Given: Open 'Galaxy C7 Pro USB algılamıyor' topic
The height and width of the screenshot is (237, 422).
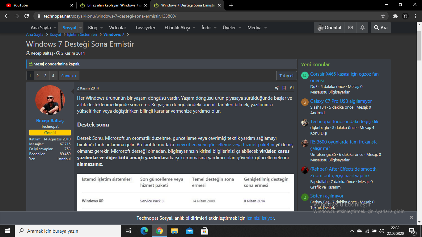Looking at the screenshot, I should click(341, 101).
